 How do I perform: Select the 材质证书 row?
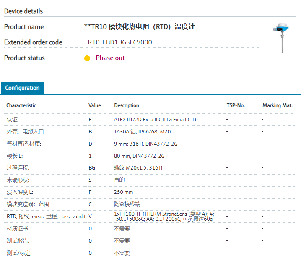pos(18,229)
